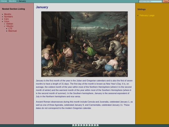Open the LTS link under Ubuntu

[x=10, y=29]
